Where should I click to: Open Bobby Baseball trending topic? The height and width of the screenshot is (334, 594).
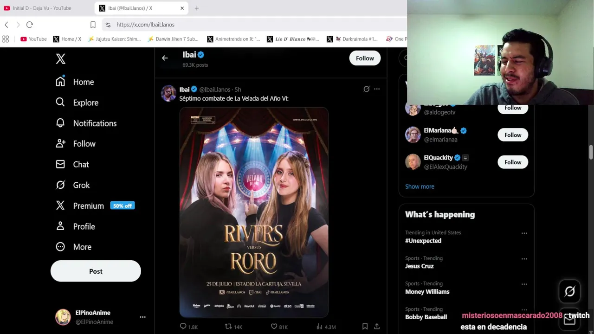coord(426,317)
